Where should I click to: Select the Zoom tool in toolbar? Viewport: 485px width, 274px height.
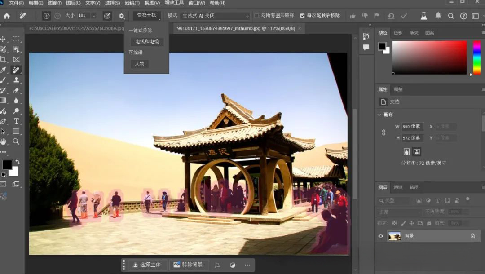click(16, 141)
